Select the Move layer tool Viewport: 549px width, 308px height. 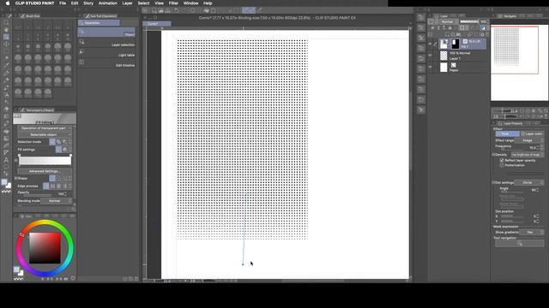(x=6, y=44)
